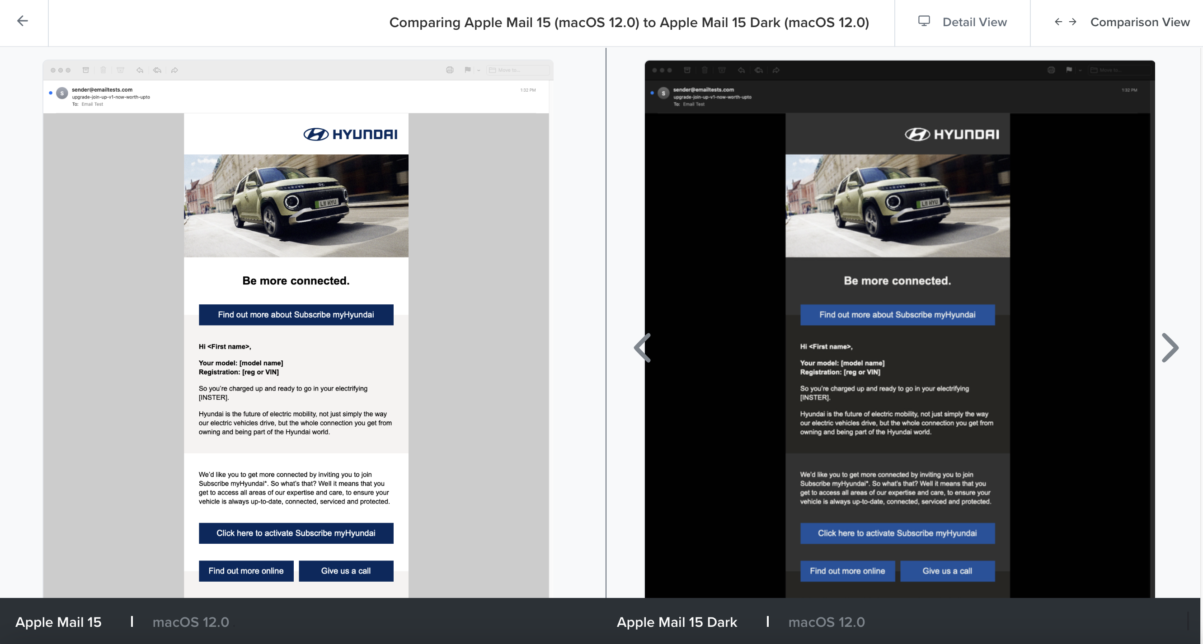Click the reply arrow in the light Mail toolbar
The image size is (1203, 644).
click(140, 70)
